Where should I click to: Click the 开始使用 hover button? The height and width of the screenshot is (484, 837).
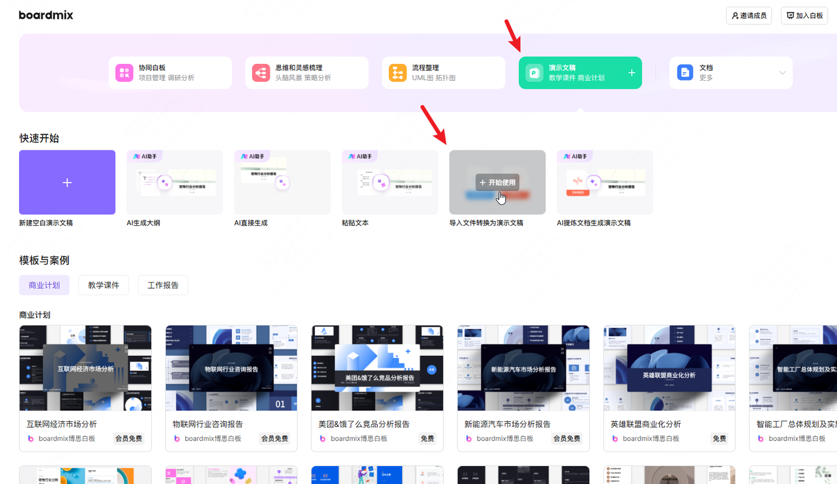496,182
